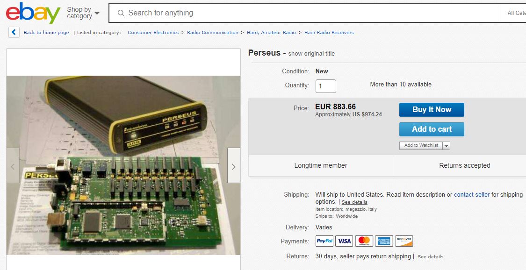The height and width of the screenshot is (270, 526).
Task: Open the contact seller link
Action: 472,194
